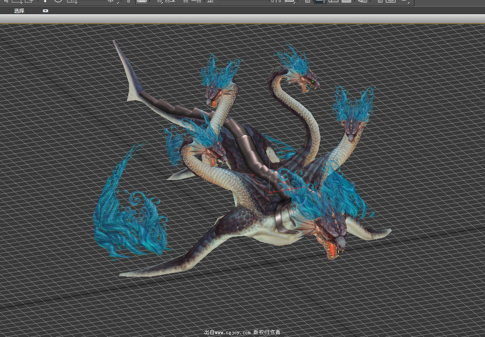Image resolution: width=485 pixels, height=337 pixels.
Task: Toggle the Graphite ribbon display button
Action: [320, 1]
